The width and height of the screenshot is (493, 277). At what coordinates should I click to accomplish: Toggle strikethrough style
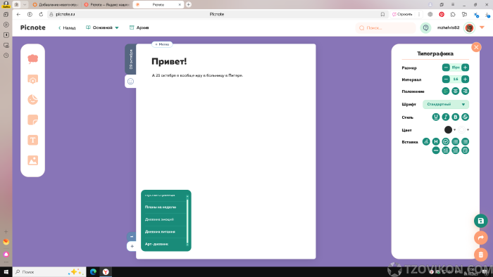tap(466, 117)
